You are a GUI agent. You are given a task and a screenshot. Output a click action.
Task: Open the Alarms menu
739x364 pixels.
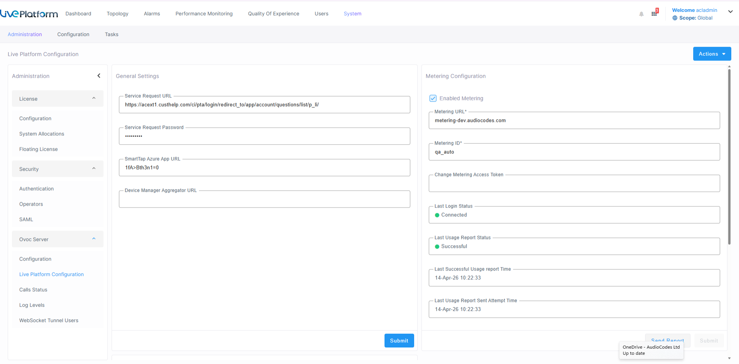pyautogui.click(x=152, y=14)
